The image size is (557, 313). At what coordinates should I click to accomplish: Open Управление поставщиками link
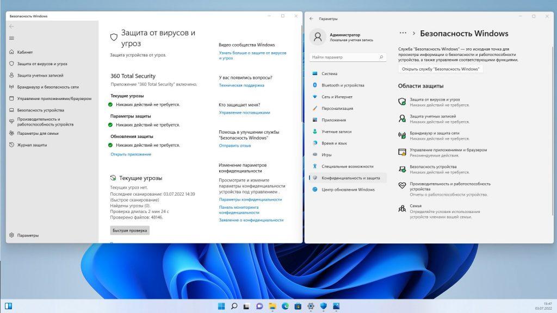click(x=244, y=112)
